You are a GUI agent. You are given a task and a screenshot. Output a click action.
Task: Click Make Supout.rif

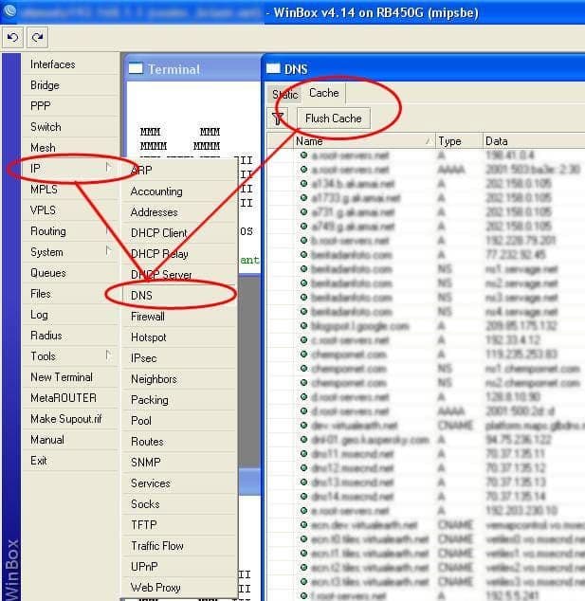pyautogui.click(x=70, y=419)
